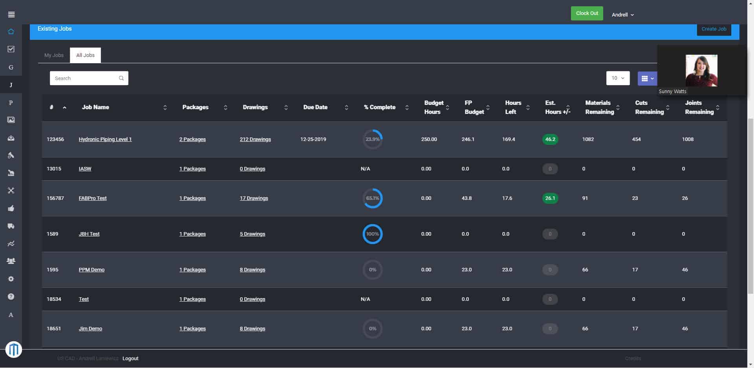Open the 17 Drawings link
754x368 pixels.
coord(254,198)
